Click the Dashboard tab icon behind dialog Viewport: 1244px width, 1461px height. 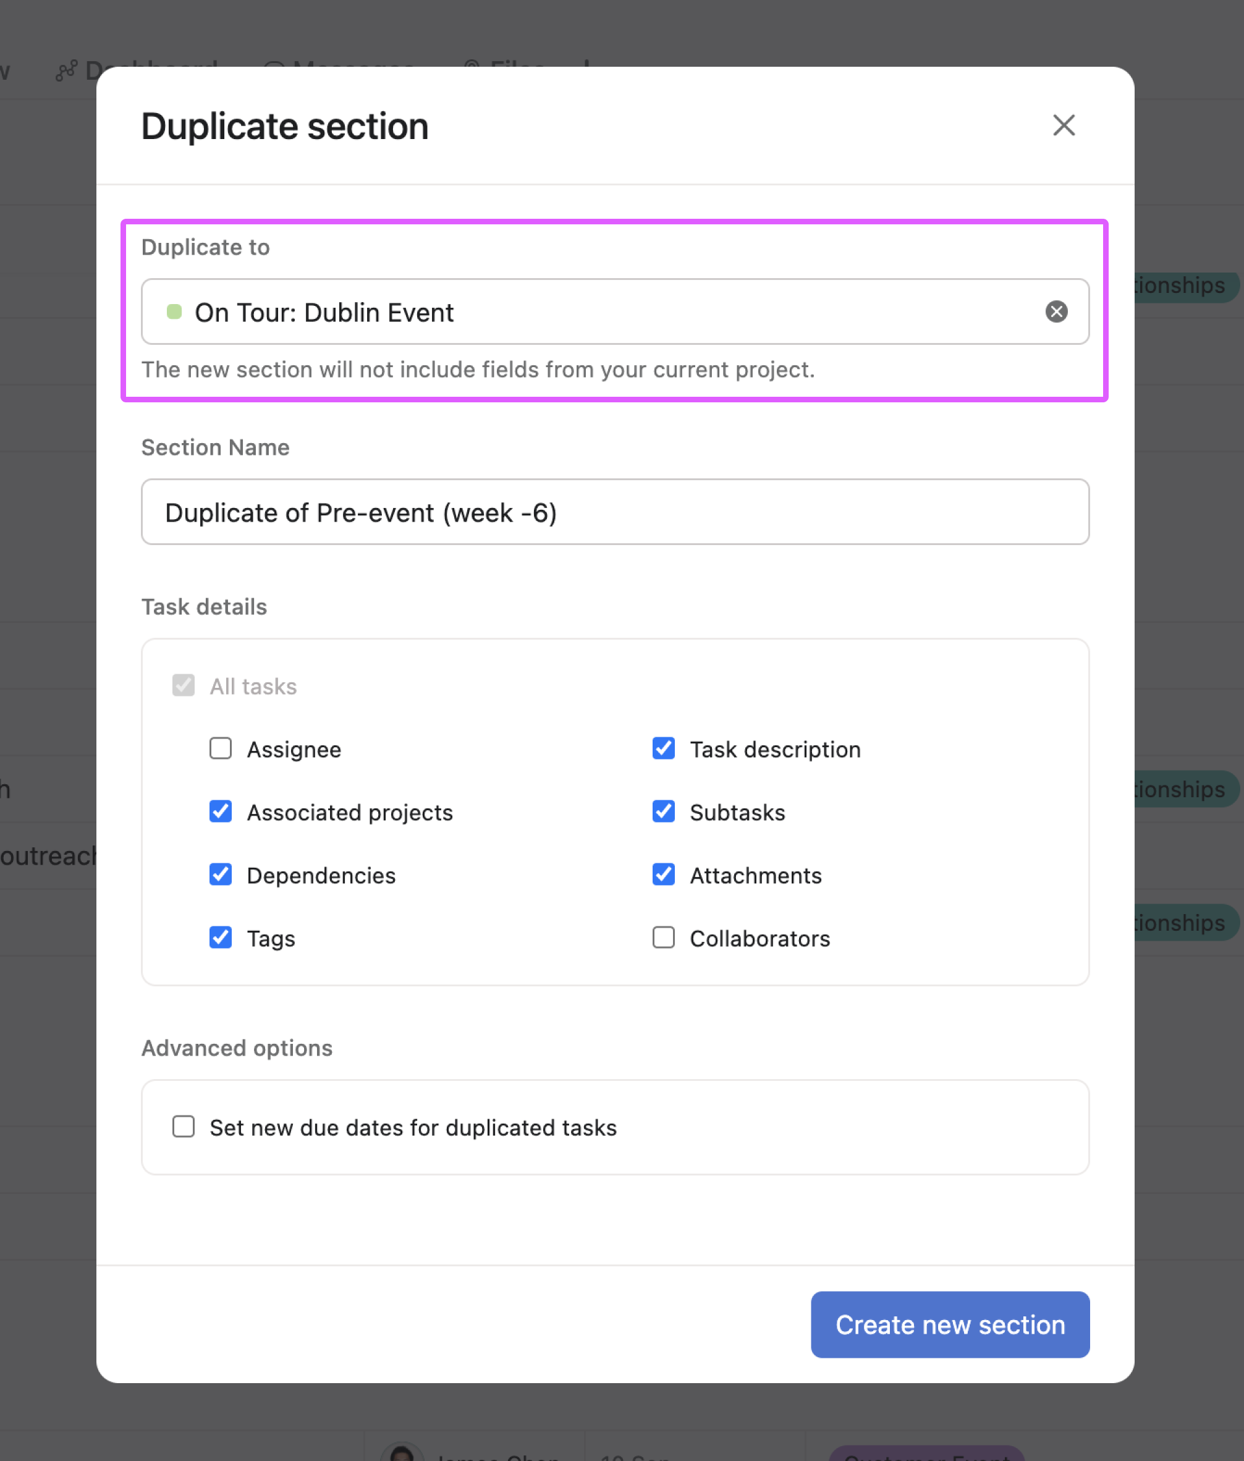66,70
